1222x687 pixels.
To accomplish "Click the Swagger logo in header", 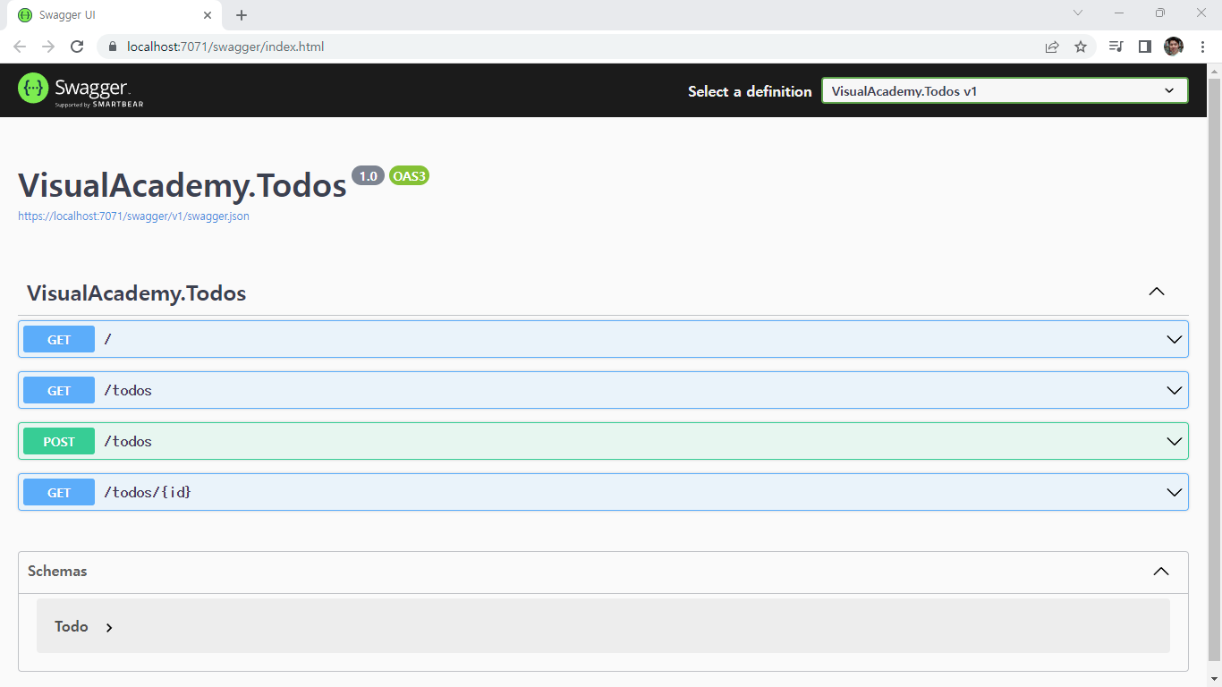I will tap(81, 89).
